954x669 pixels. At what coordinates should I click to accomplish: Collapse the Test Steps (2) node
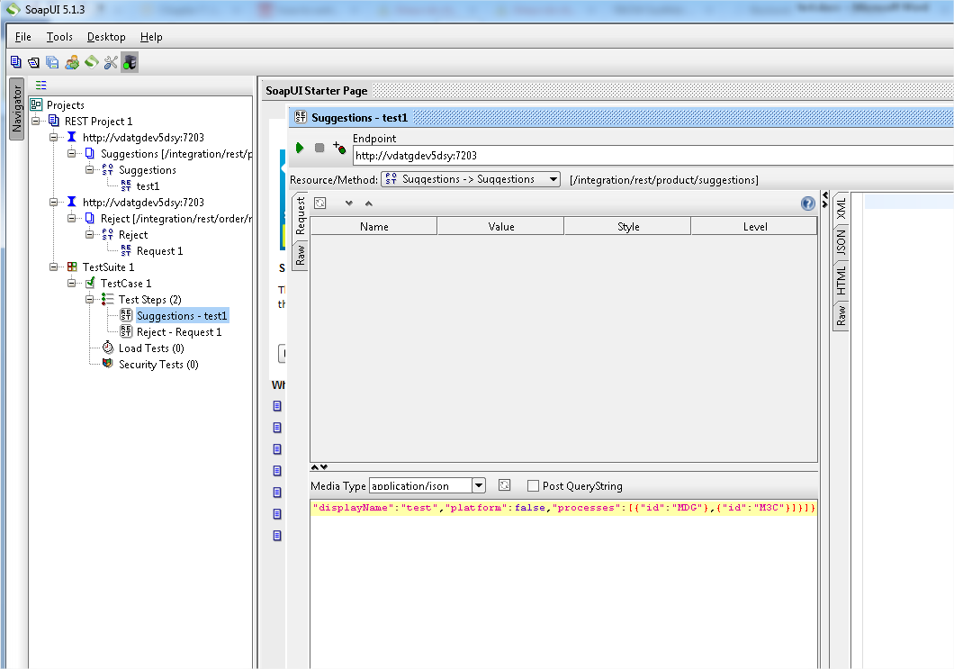pyautogui.click(x=89, y=299)
